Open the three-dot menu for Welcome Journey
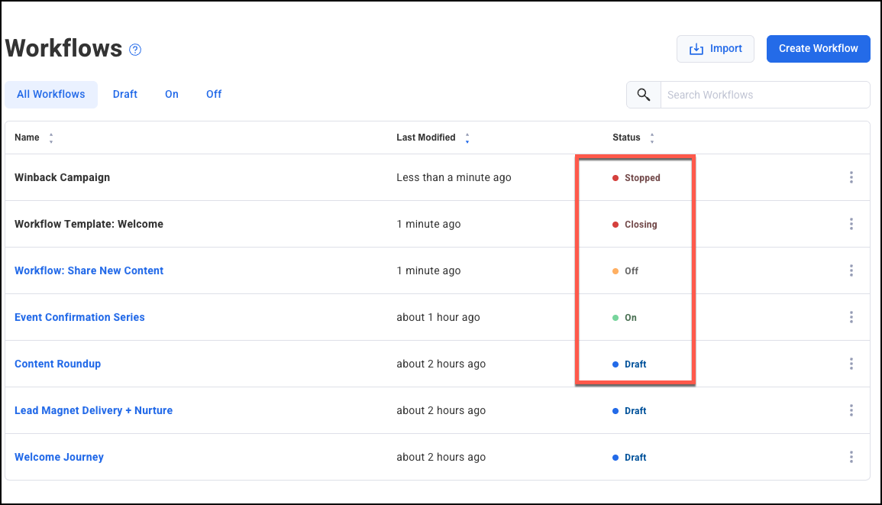 pyautogui.click(x=851, y=457)
